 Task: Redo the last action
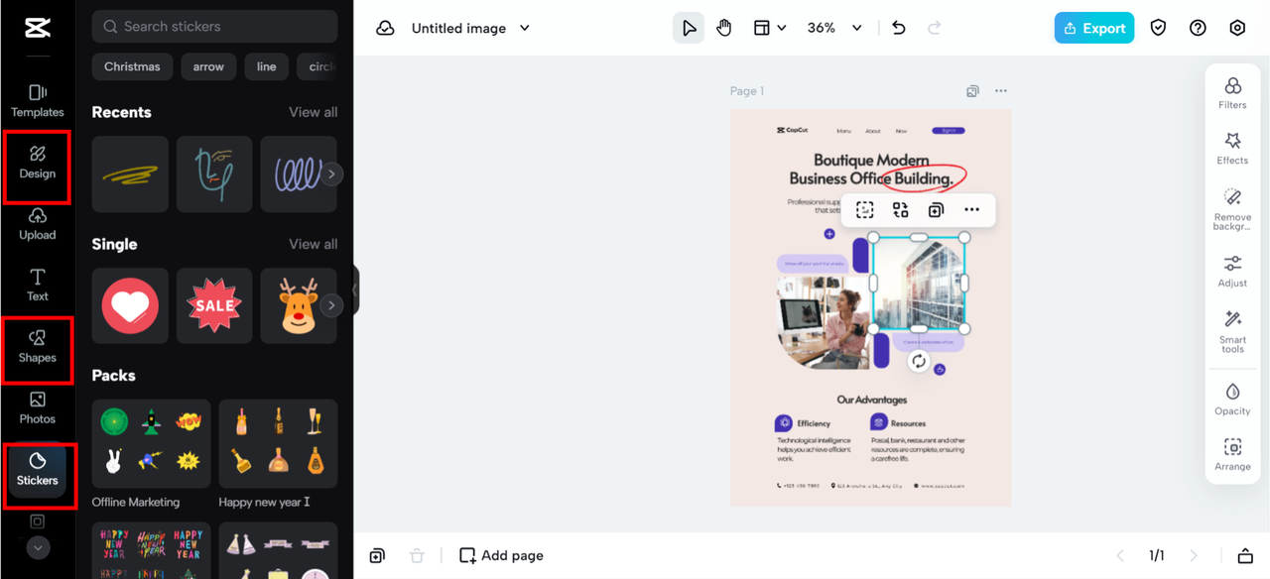934,28
